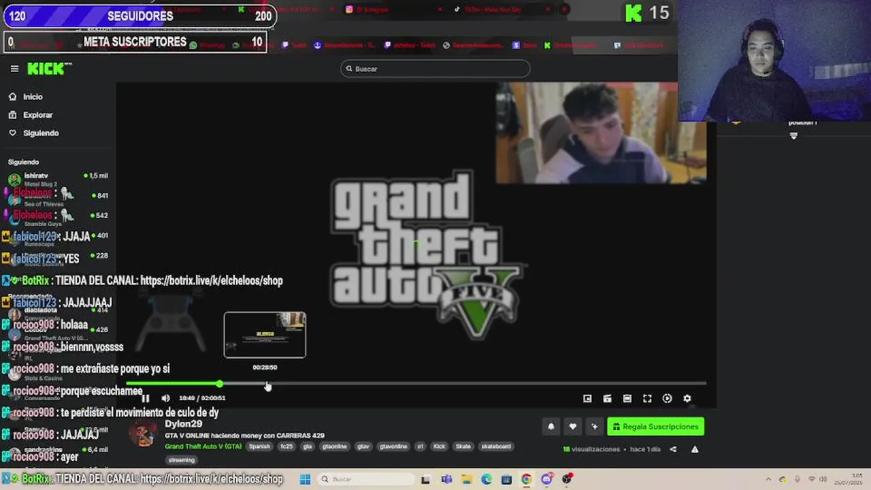Click Regala Suscripciones button

pos(655,427)
